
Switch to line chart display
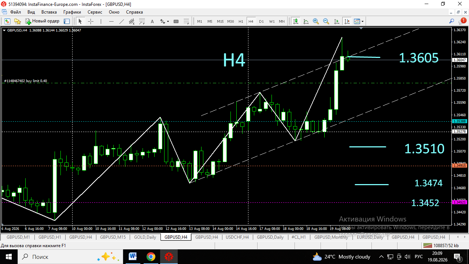(306, 21)
